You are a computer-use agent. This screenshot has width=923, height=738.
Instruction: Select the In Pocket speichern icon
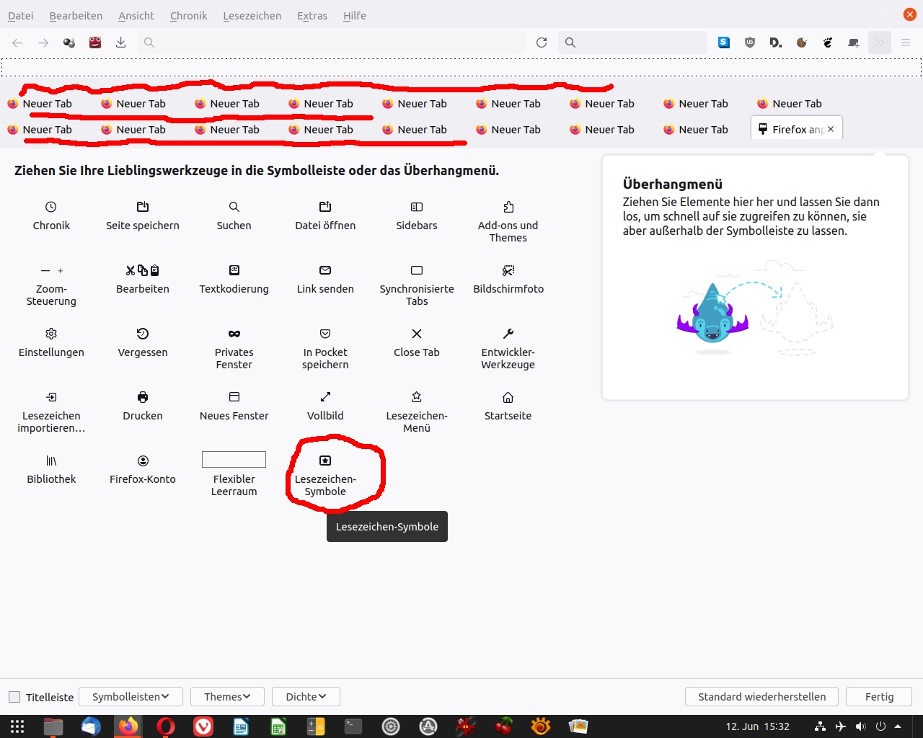pos(325,334)
